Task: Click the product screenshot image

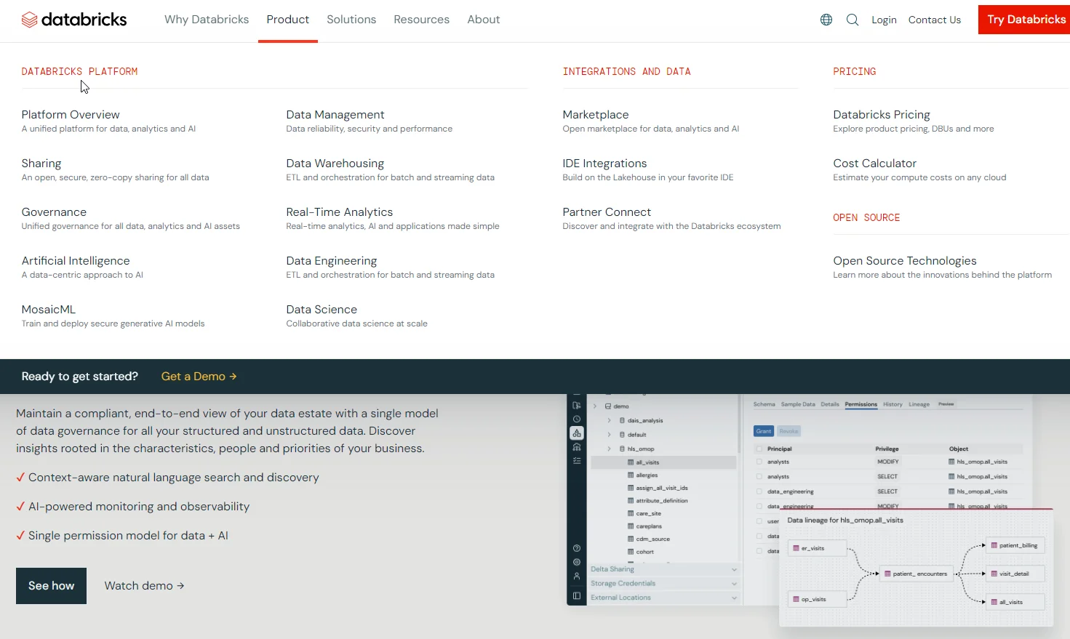Action: pos(810,510)
